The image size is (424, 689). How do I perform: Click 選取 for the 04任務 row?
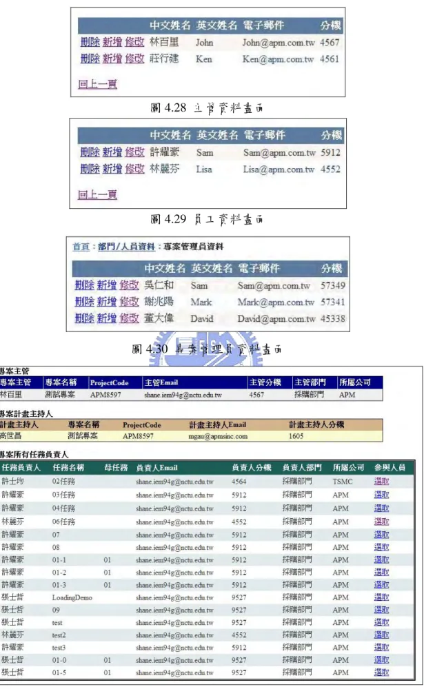pyautogui.click(x=381, y=508)
